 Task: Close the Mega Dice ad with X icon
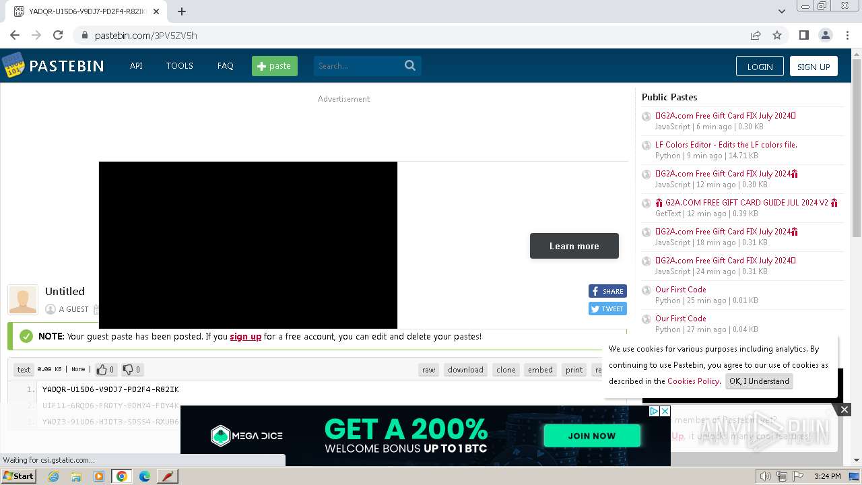665,411
